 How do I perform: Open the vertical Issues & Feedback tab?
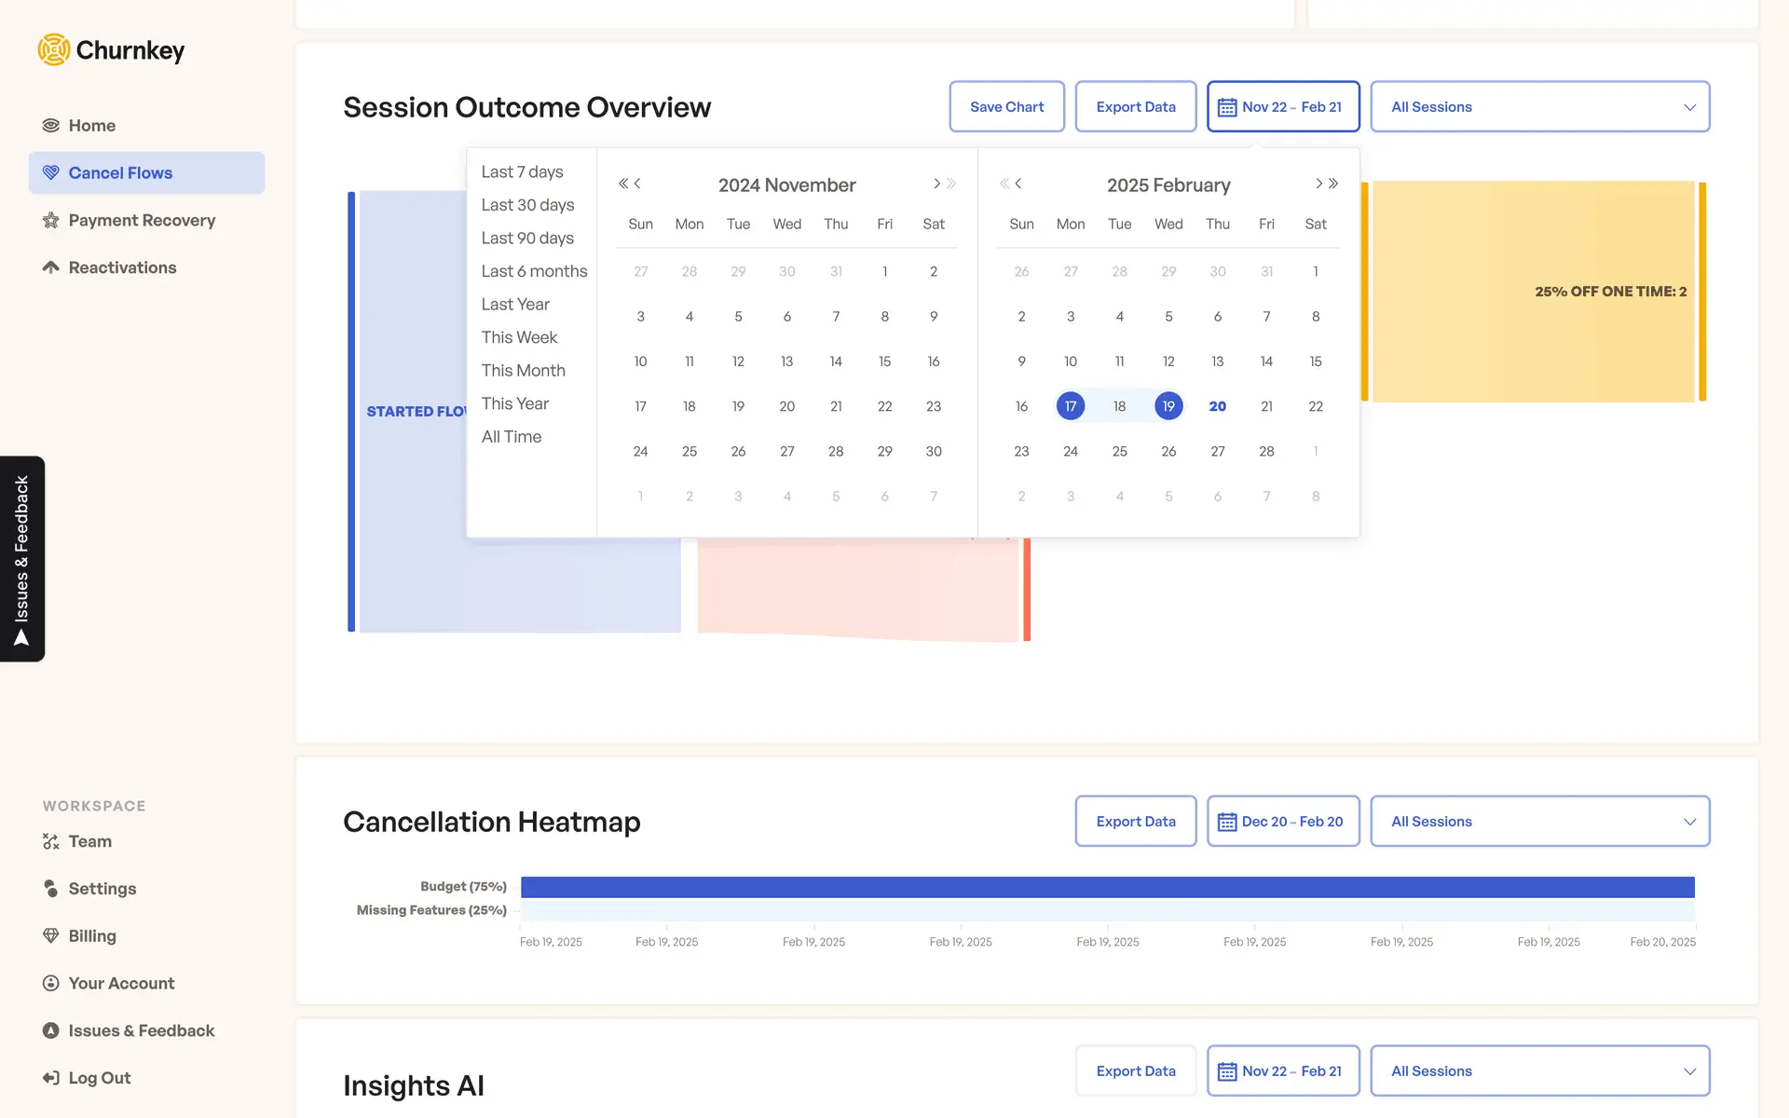pos(22,559)
